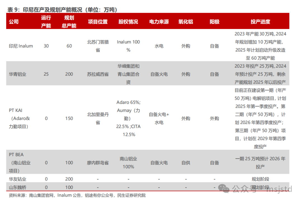Click '外购' alumina cell in Inalum row
Screen dimensions: 302x201
point(186,46)
